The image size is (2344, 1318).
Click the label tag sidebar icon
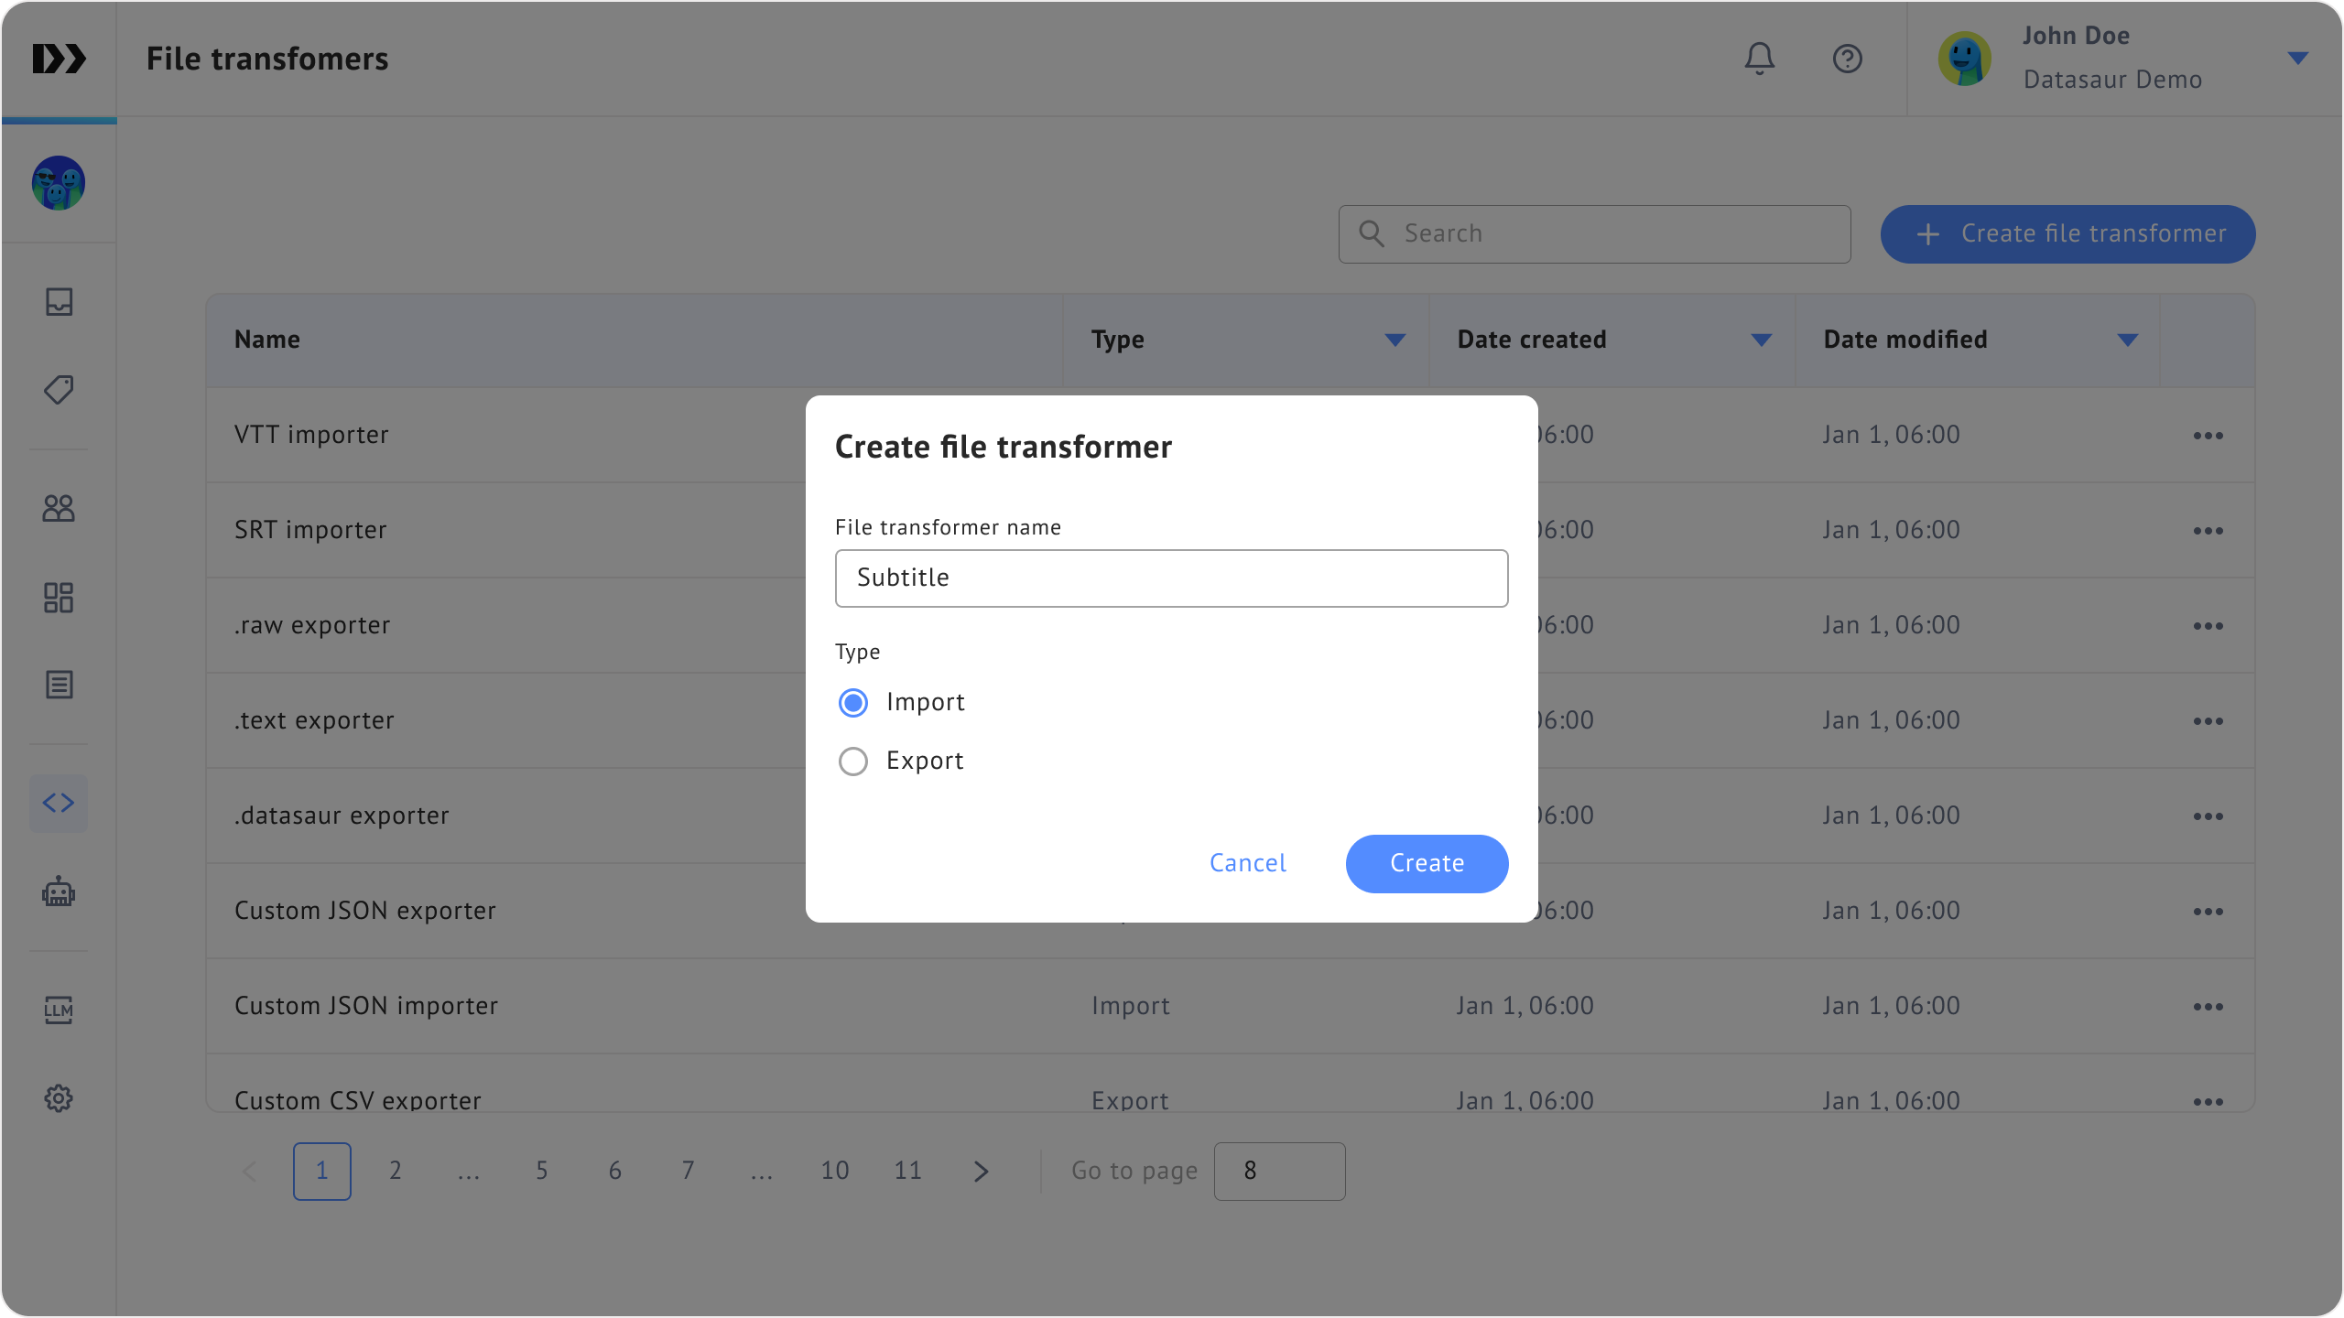pos(59,390)
